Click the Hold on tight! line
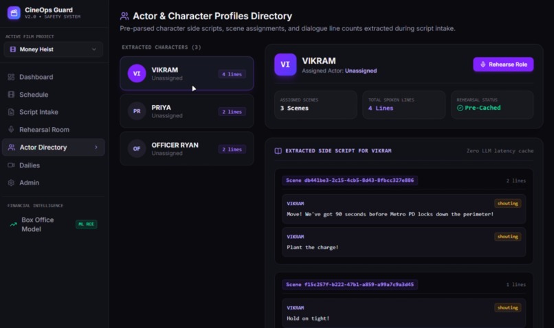 click(308, 318)
